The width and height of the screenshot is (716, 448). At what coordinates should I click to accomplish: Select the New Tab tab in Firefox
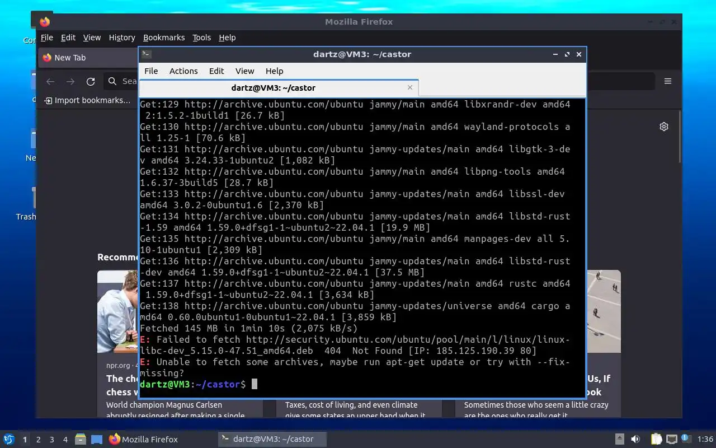[x=88, y=58]
